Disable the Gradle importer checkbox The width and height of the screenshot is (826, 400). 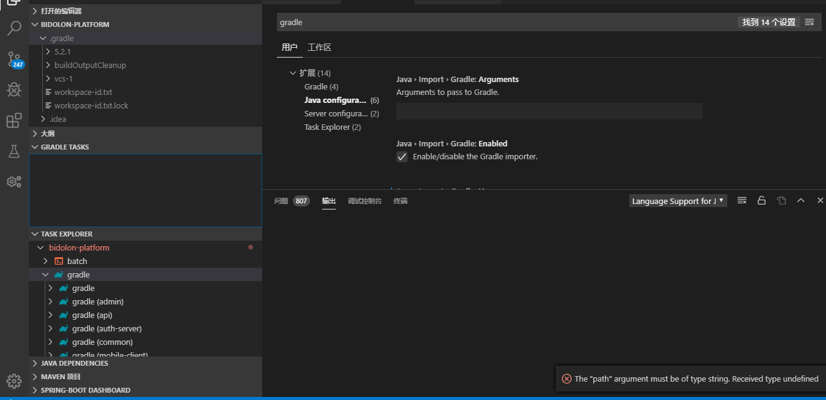point(402,157)
